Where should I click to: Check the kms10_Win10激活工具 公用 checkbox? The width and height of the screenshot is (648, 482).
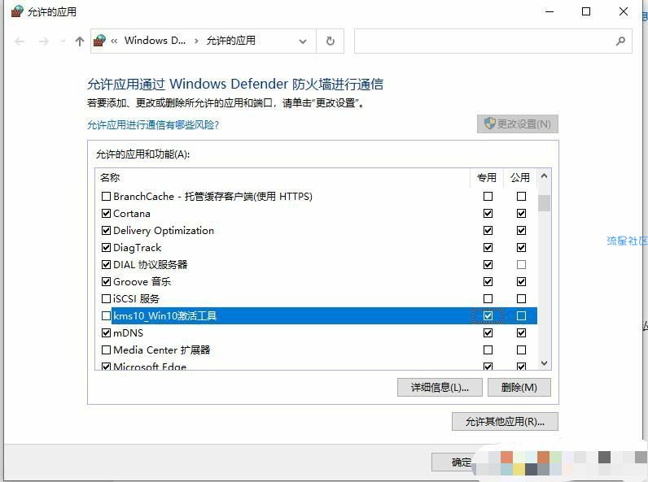521,315
